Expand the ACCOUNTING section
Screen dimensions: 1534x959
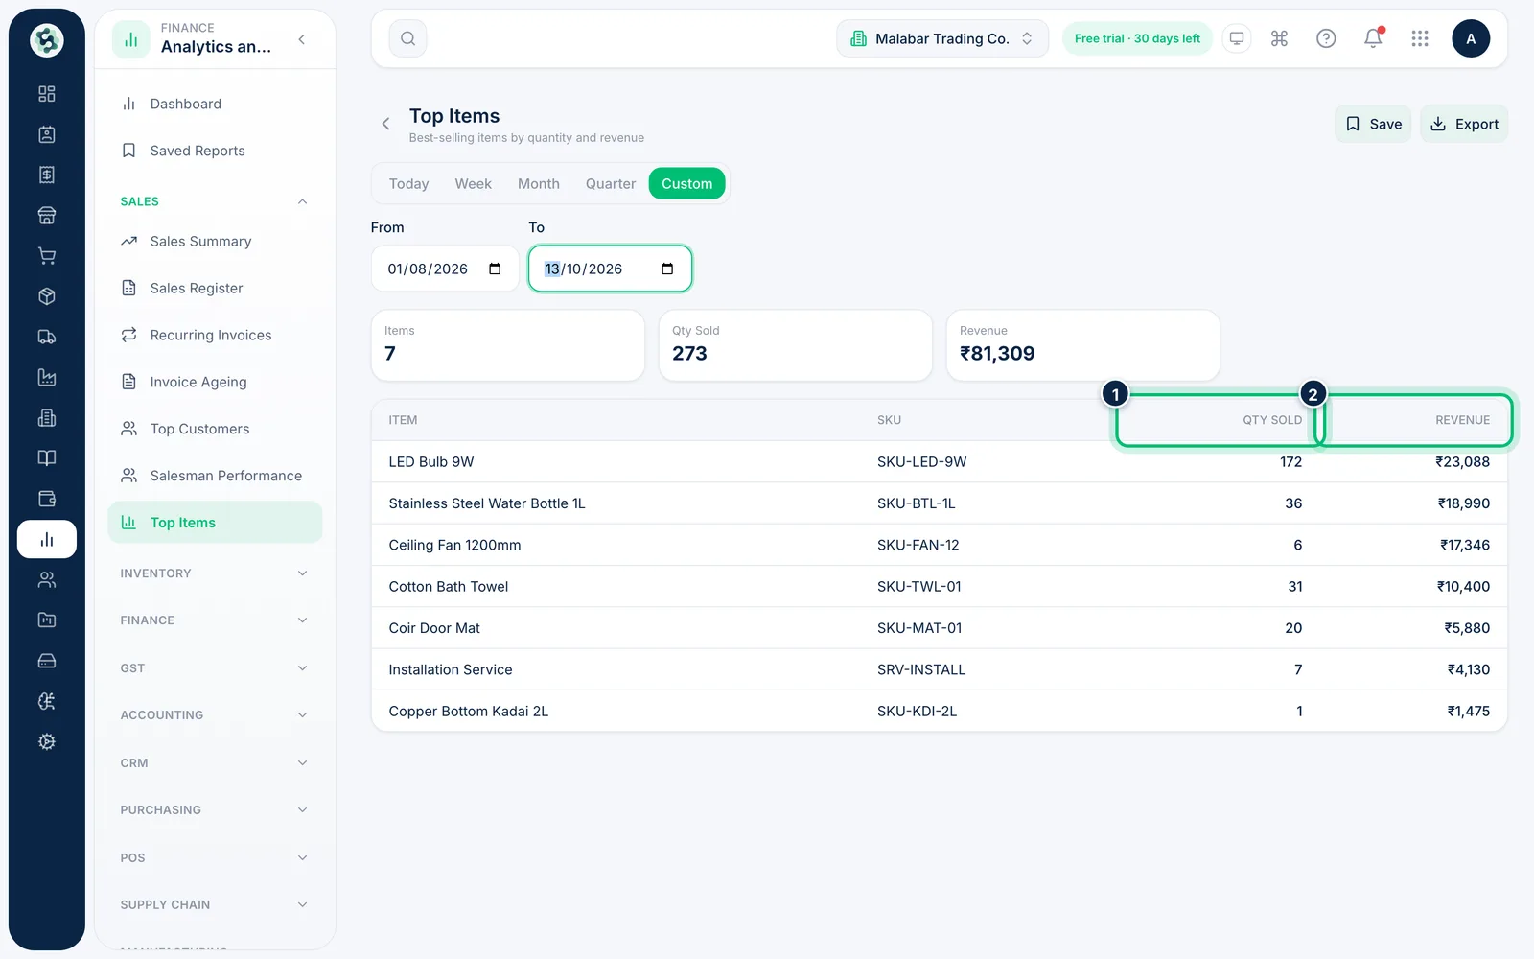[x=215, y=715]
